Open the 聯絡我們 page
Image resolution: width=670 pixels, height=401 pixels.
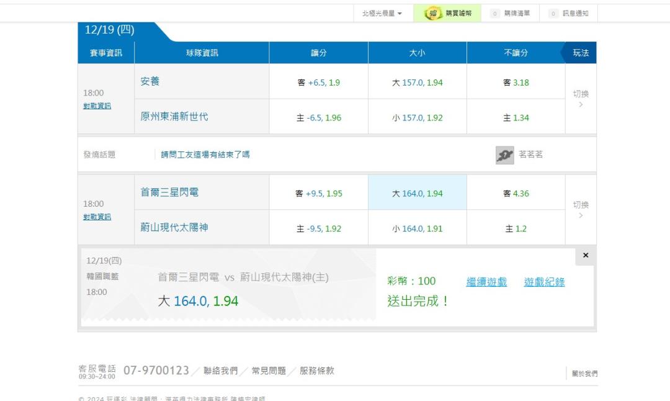pos(220,371)
